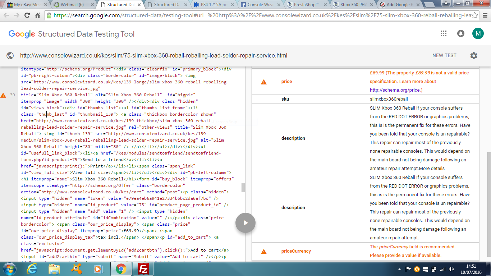
Task: Click the globe icon beside the tested URL
Action: 10,56
